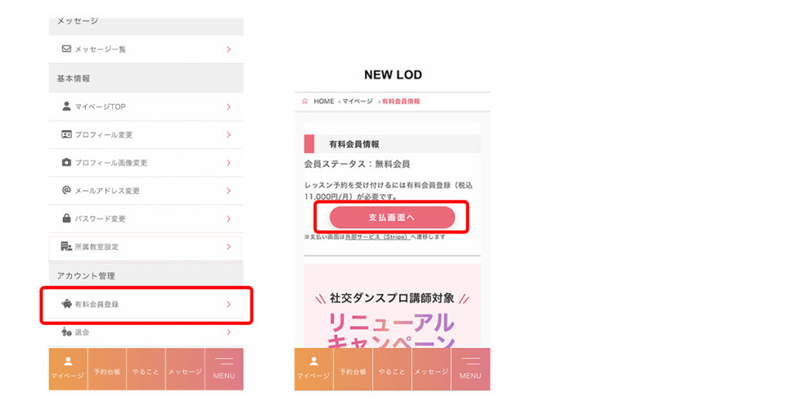Click the camera icon beside プロフィール画像変更

click(67, 162)
